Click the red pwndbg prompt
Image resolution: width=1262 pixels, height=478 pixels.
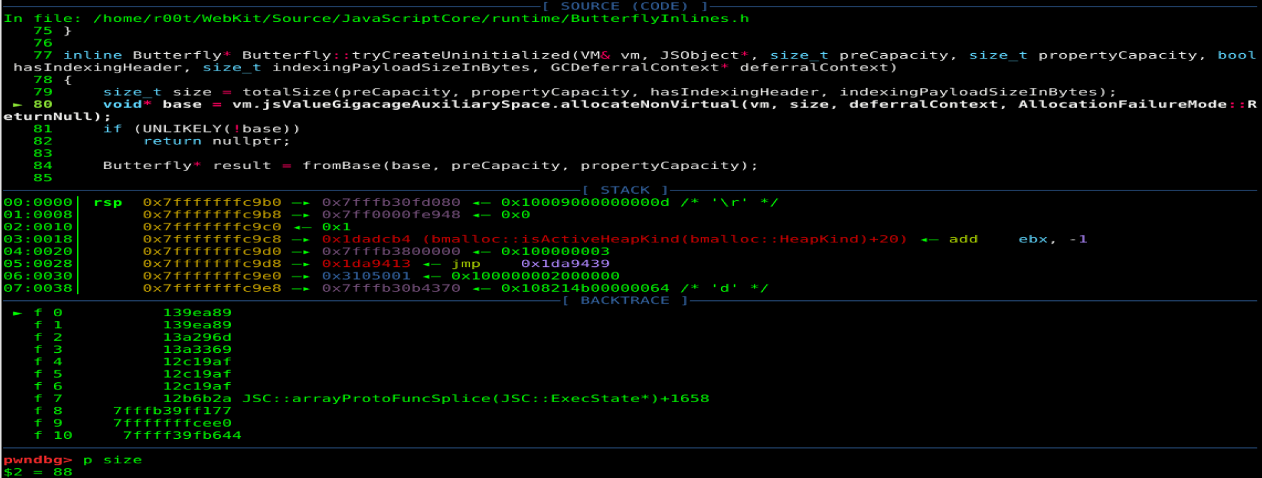[x=37, y=460]
